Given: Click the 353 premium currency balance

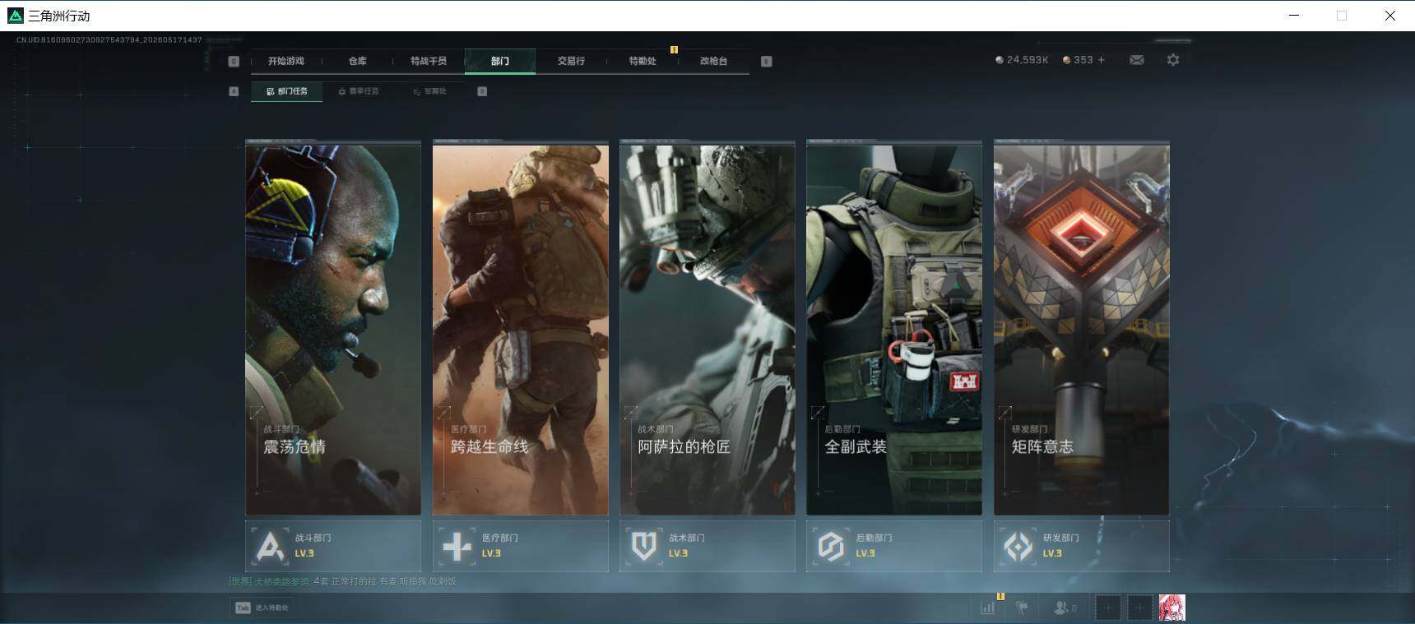Looking at the screenshot, I should (x=1078, y=60).
